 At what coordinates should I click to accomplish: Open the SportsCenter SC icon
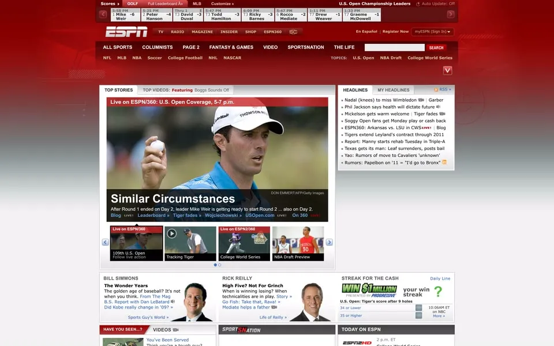click(x=293, y=32)
